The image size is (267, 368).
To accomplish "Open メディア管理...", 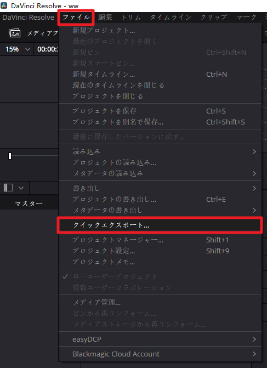I will 160,302.
